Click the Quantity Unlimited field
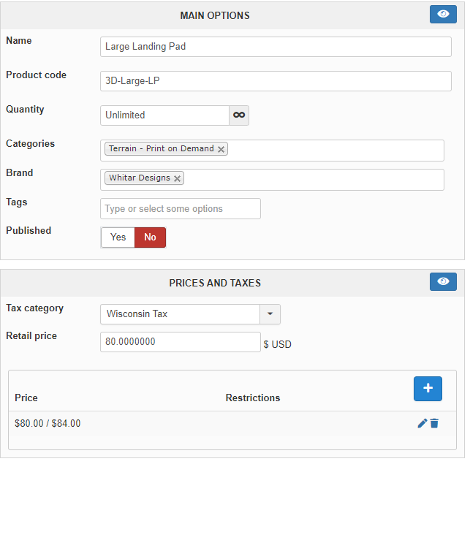470x551 pixels. [x=164, y=115]
